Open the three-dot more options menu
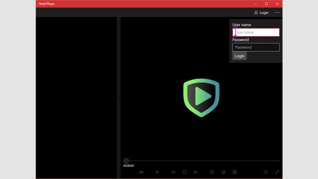This screenshot has height=179, width=318. [x=277, y=13]
